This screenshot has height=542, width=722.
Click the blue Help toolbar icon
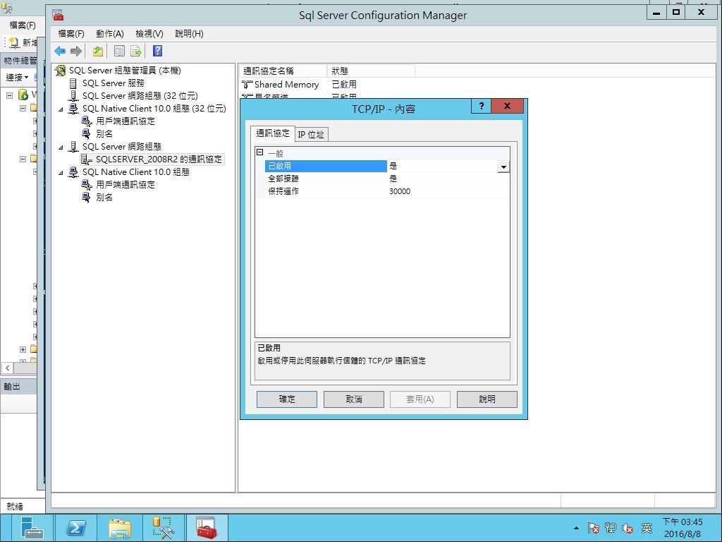coord(157,51)
